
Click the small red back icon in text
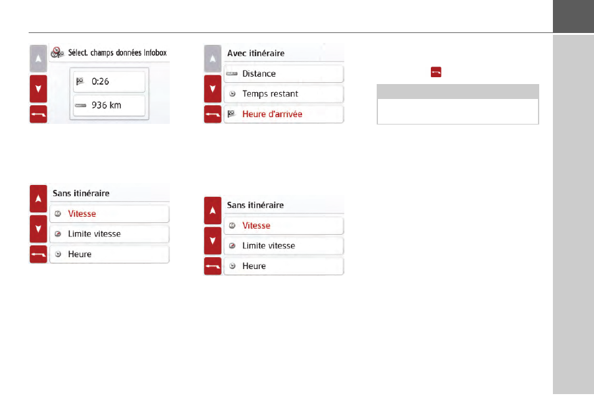(x=436, y=72)
